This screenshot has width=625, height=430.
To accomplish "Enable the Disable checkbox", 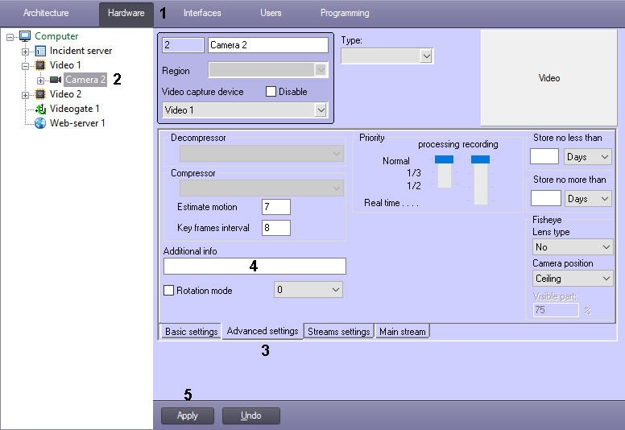I will click(x=271, y=92).
